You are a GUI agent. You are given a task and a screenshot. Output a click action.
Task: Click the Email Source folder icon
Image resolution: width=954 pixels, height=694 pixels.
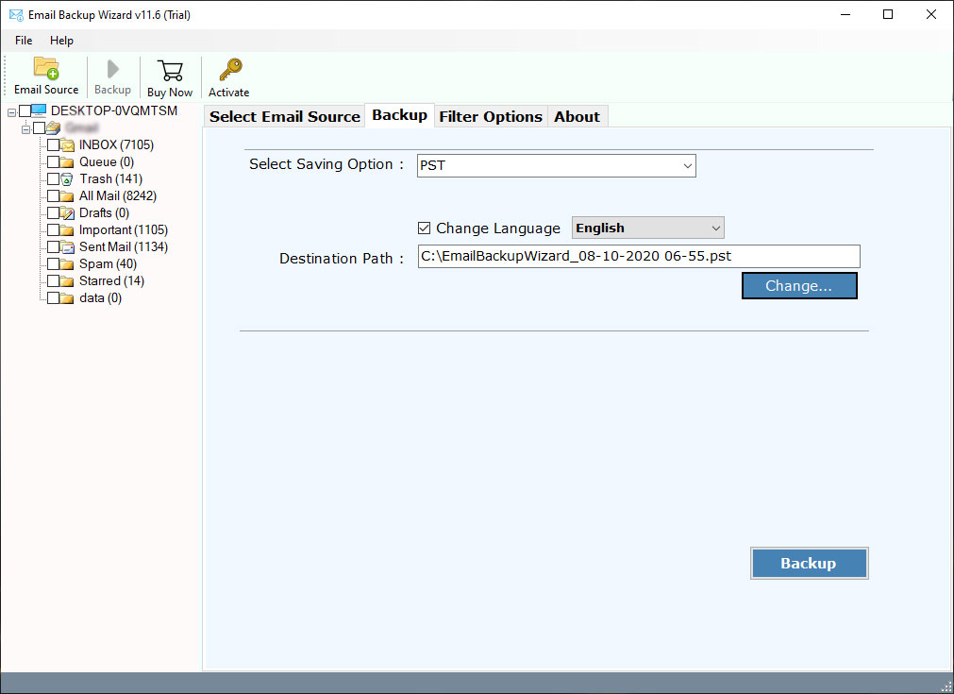[x=46, y=68]
